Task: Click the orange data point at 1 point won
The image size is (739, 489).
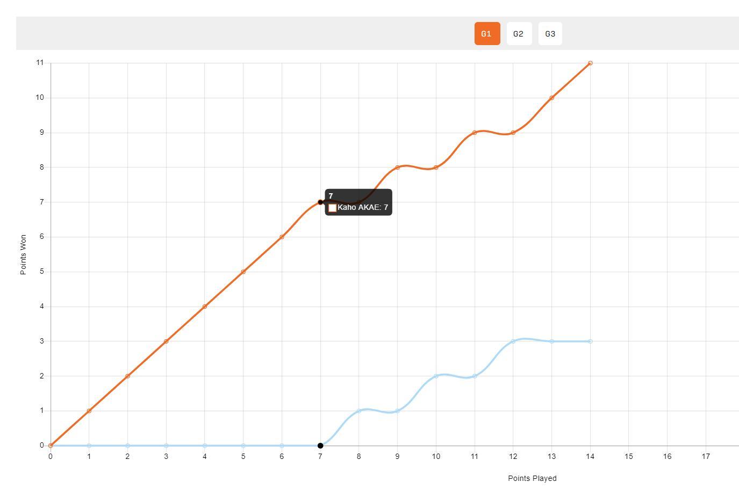Action: click(x=89, y=411)
